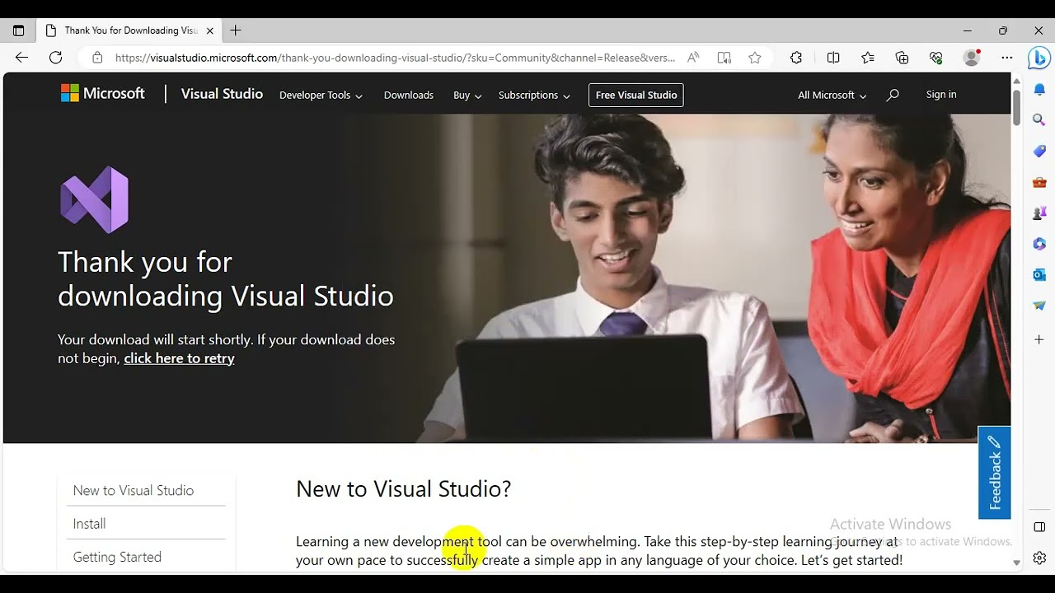Open Immersive Reader icon

pyautogui.click(x=724, y=58)
